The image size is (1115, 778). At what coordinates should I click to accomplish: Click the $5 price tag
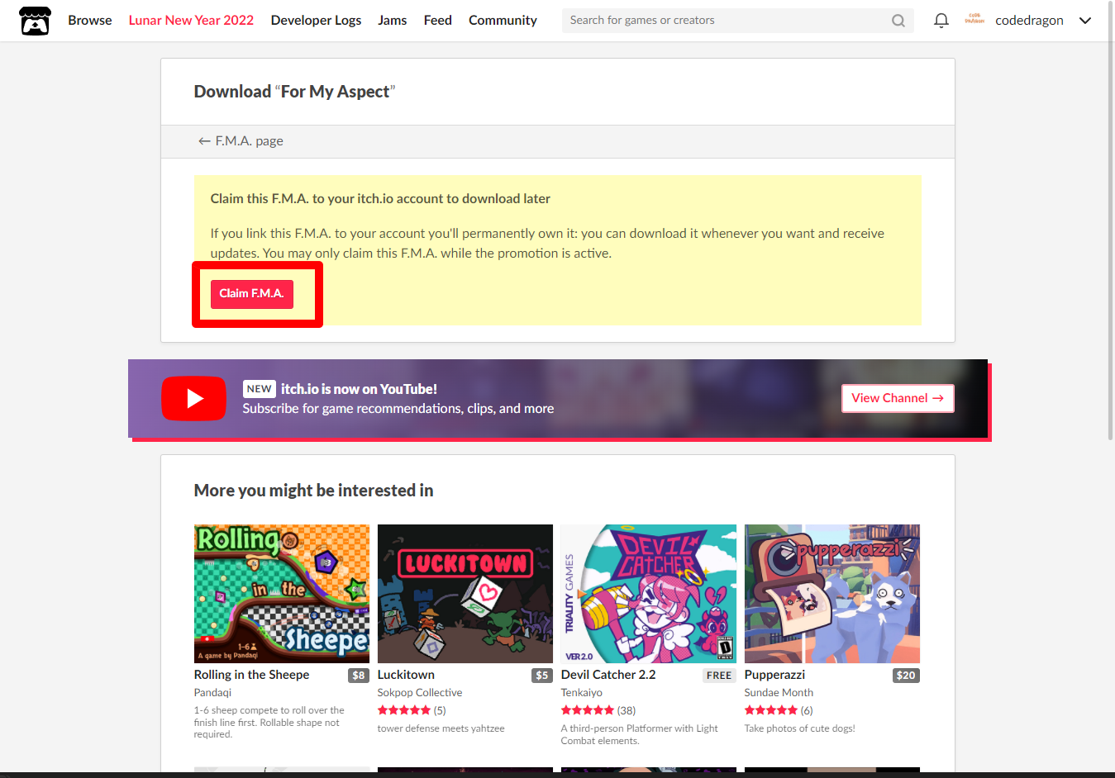click(542, 676)
